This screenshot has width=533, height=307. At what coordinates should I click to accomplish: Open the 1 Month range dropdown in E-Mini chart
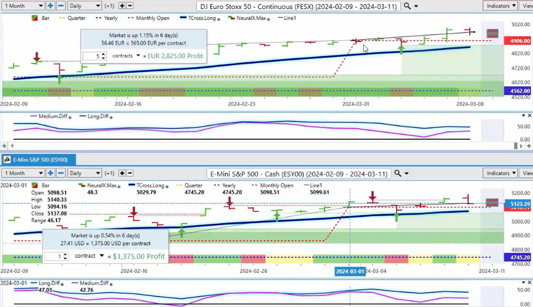pos(23,173)
